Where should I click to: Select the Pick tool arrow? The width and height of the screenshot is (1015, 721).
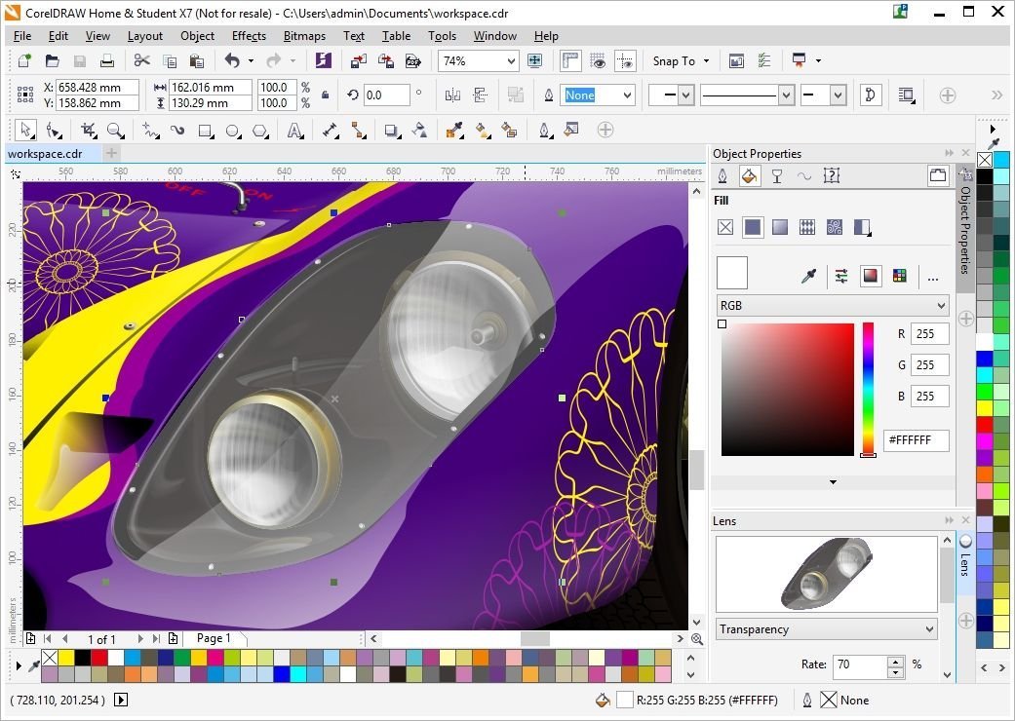[25, 130]
